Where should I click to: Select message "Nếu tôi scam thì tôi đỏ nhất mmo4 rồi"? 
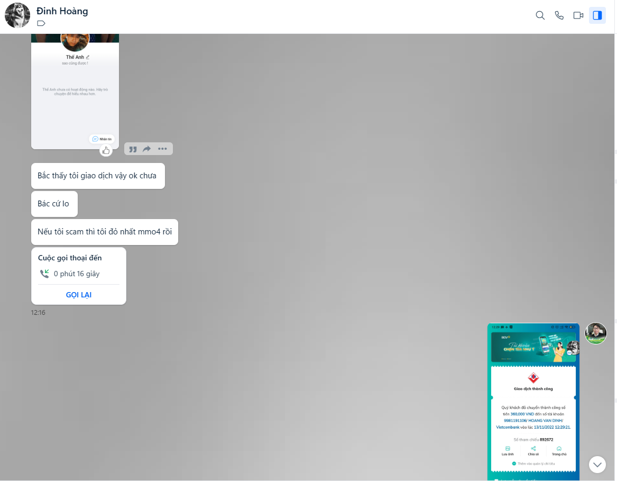105,232
